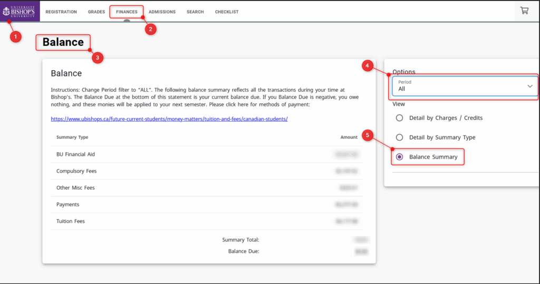Image resolution: width=540 pixels, height=284 pixels.
Task: Click the Compulsory Fees row
Action: coord(207,171)
